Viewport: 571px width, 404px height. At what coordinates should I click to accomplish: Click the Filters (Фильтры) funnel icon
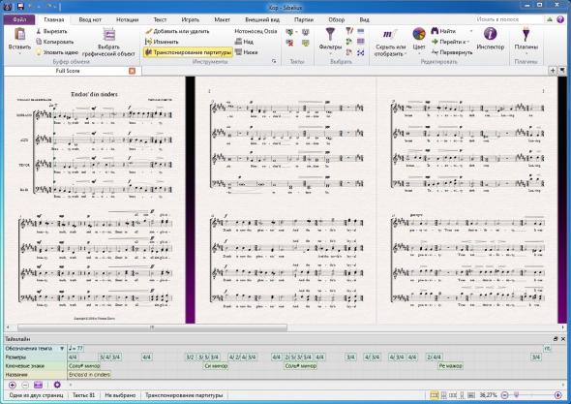coord(330,35)
